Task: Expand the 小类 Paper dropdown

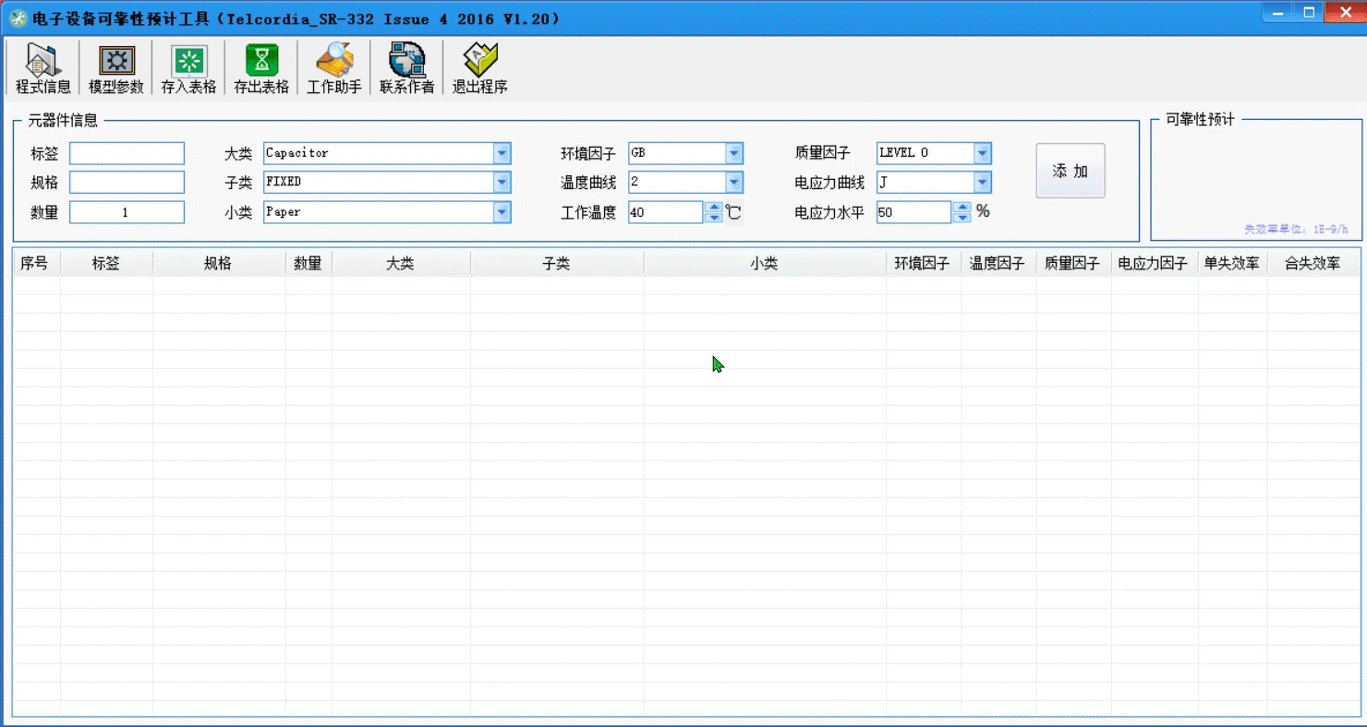Action: click(x=502, y=212)
